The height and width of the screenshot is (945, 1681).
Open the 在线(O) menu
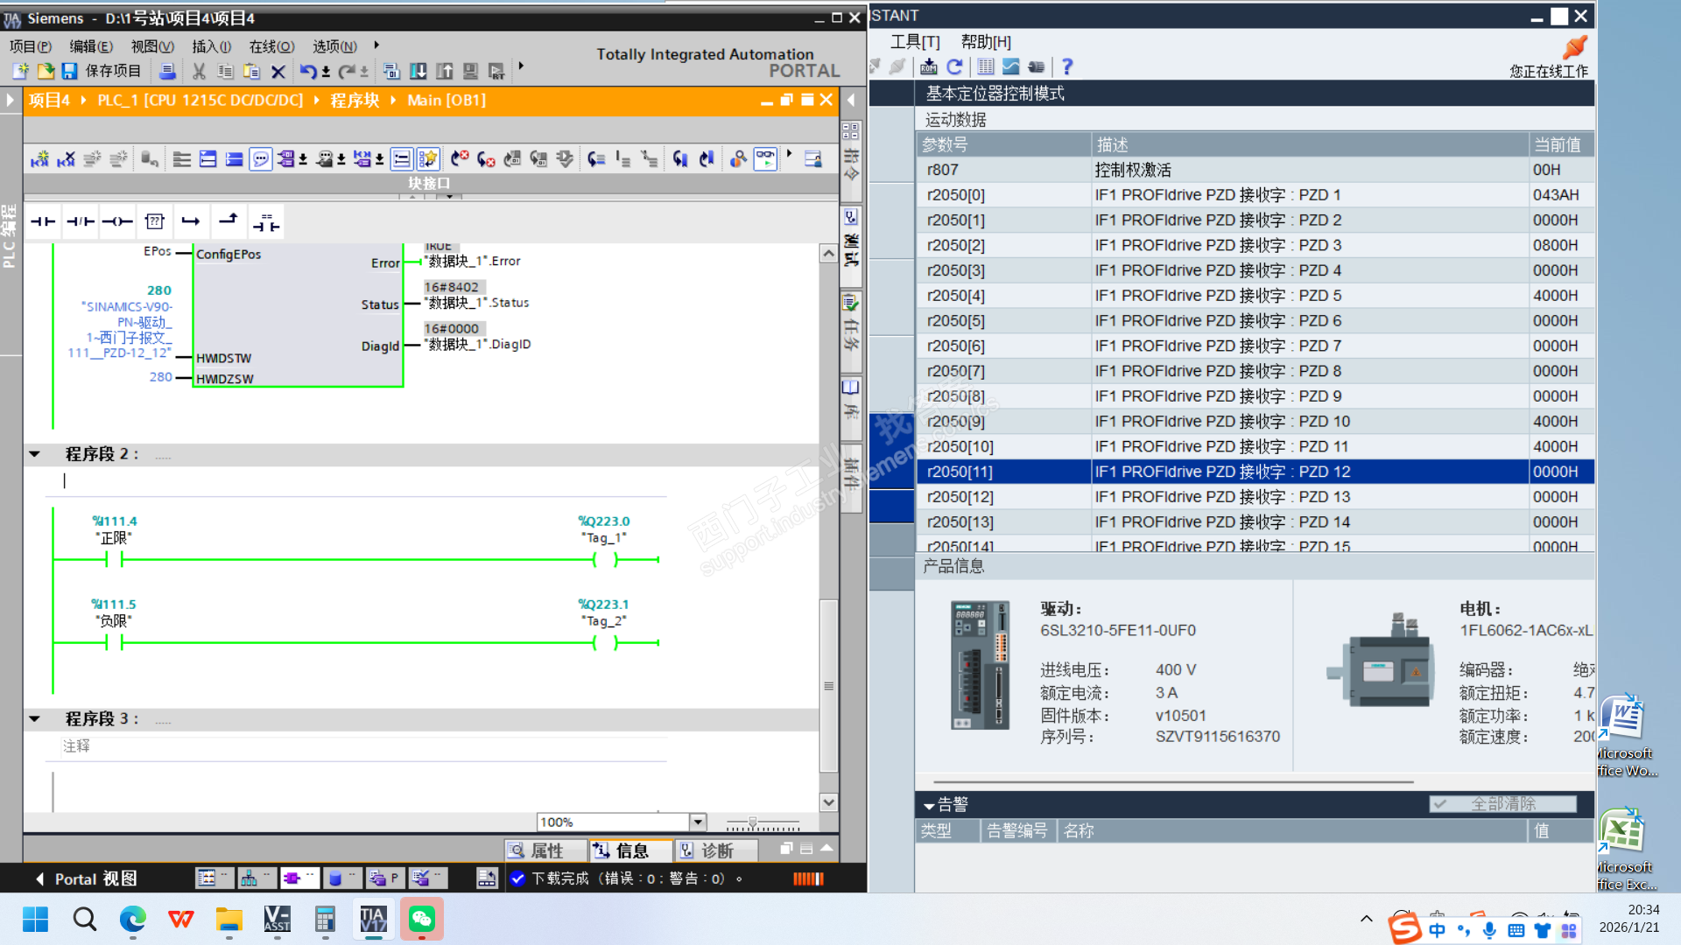[271, 46]
